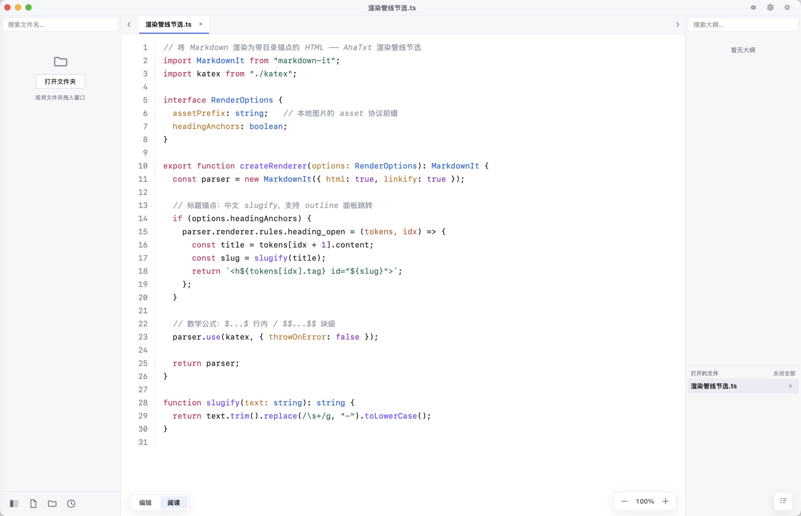Click line number 28

[143, 403]
